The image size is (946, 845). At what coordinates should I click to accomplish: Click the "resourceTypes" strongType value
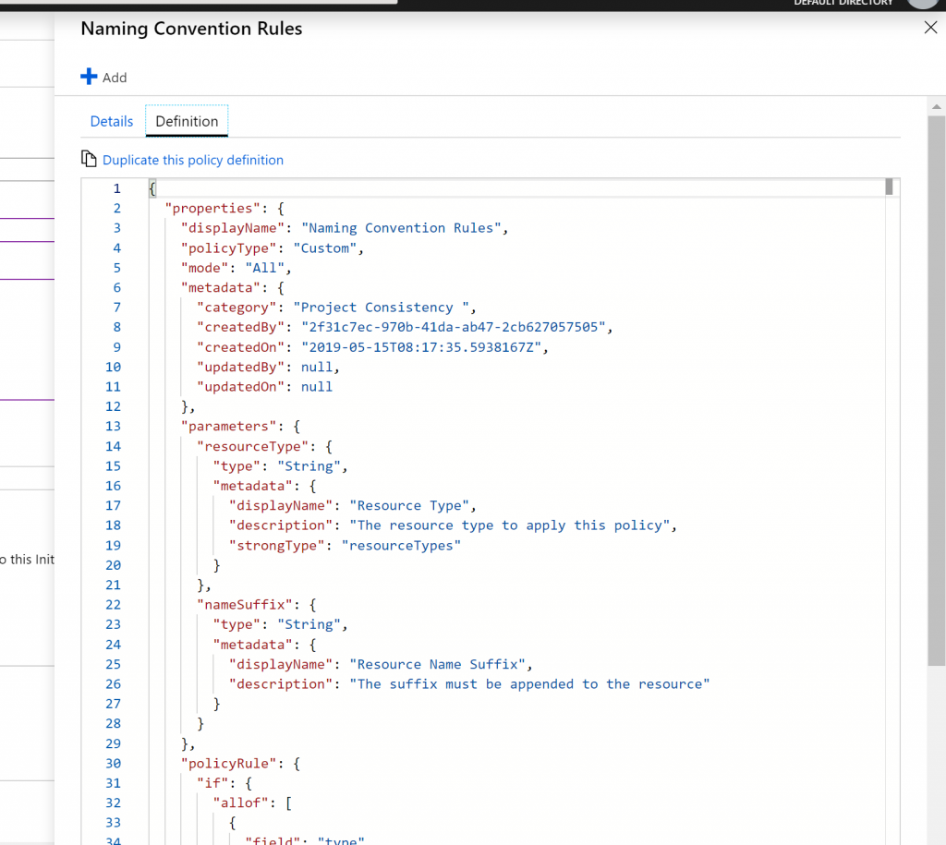pos(401,545)
